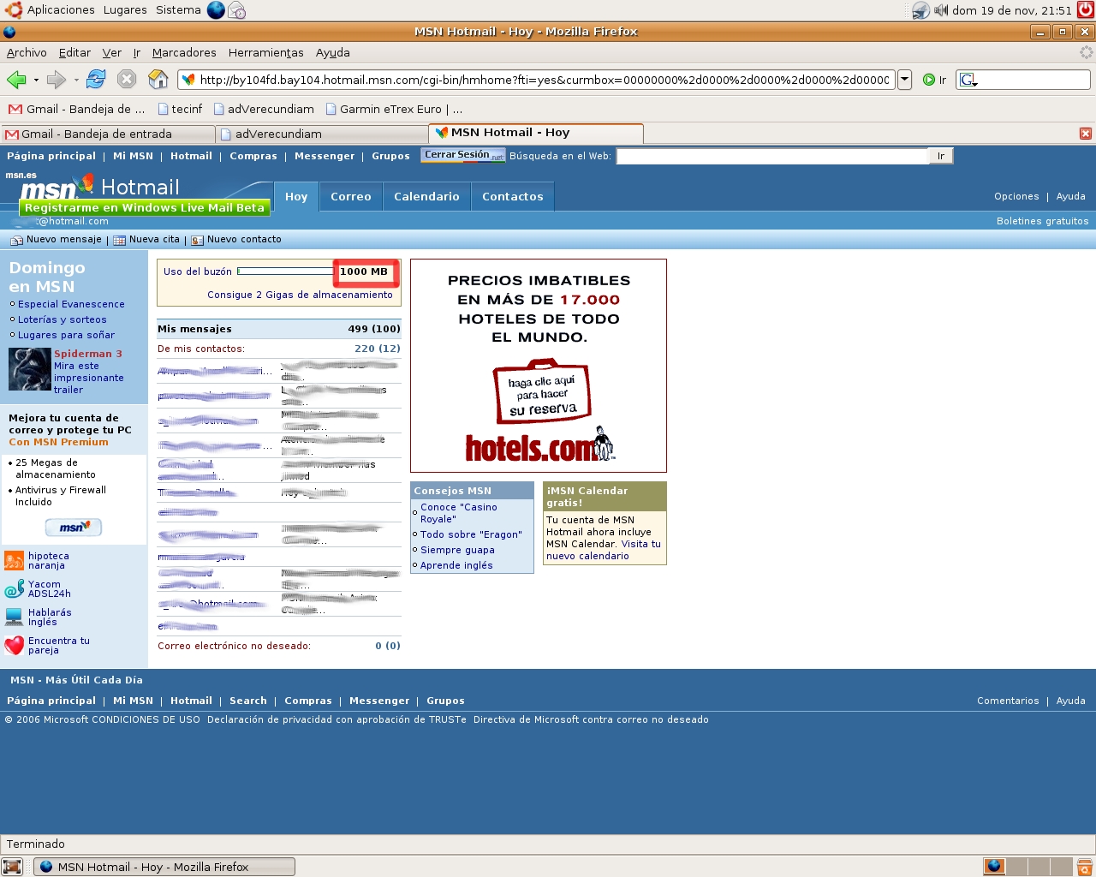Click the Yacom ADSL24h icon
Image resolution: width=1096 pixels, height=877 pixels.
14,589
